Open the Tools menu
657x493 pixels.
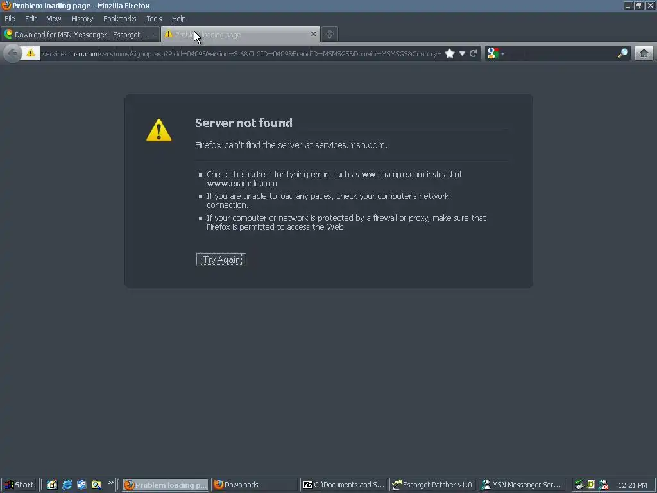click(x=154, y=19)
